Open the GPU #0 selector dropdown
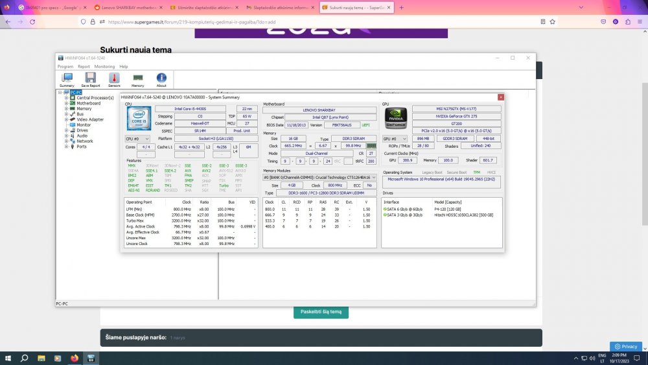 click(x=395, y=139)
